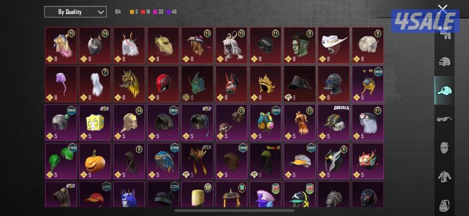Select the helmet category in sidebar

point(445,62)
